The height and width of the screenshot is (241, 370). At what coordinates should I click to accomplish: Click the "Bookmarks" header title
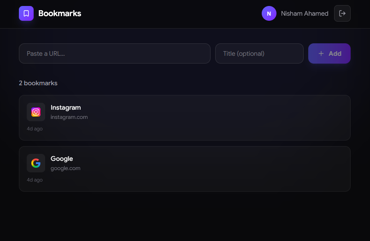pos(59,13)
